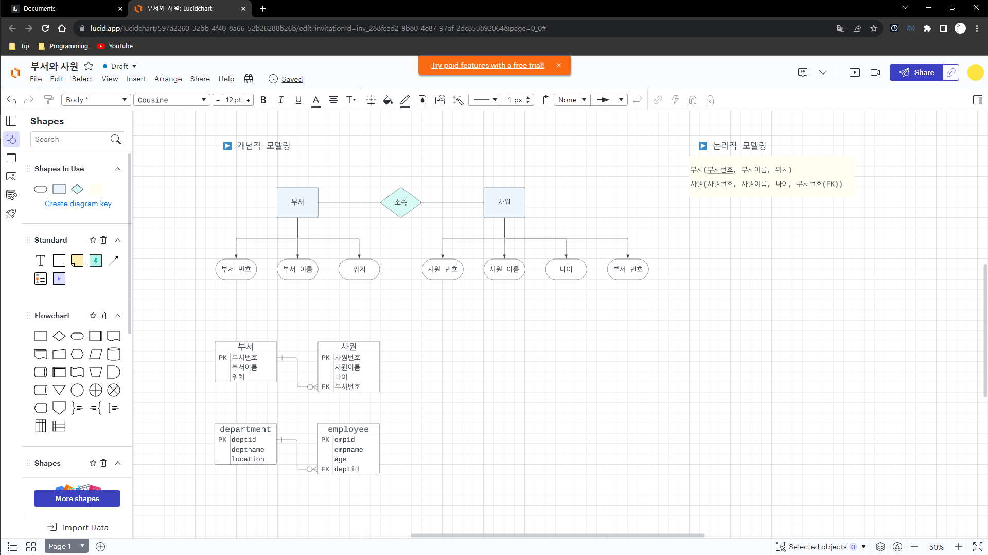The width and height of the screenshot is (988, 555).
Task: Open the Insert menu
Action: tap(136, 79)
